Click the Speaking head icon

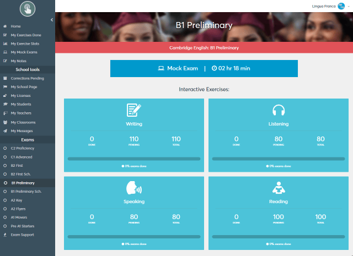[134, 188]
